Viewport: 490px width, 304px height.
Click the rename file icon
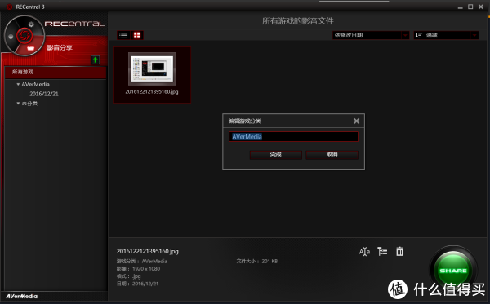(x=364, y=251)
